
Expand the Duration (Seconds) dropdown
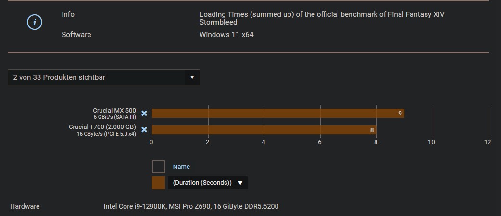click(207, 183)
